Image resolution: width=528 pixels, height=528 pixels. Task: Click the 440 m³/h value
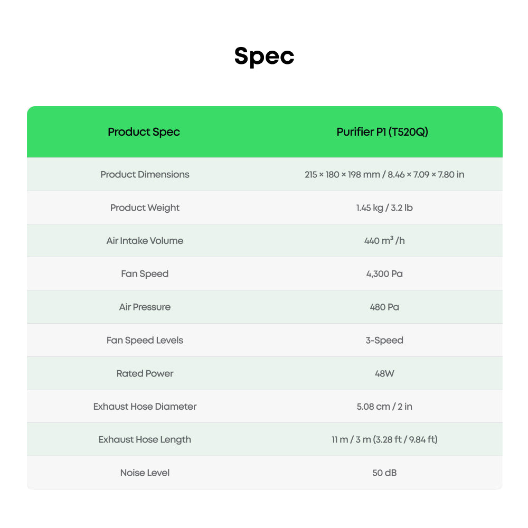[x=384, y=240]
